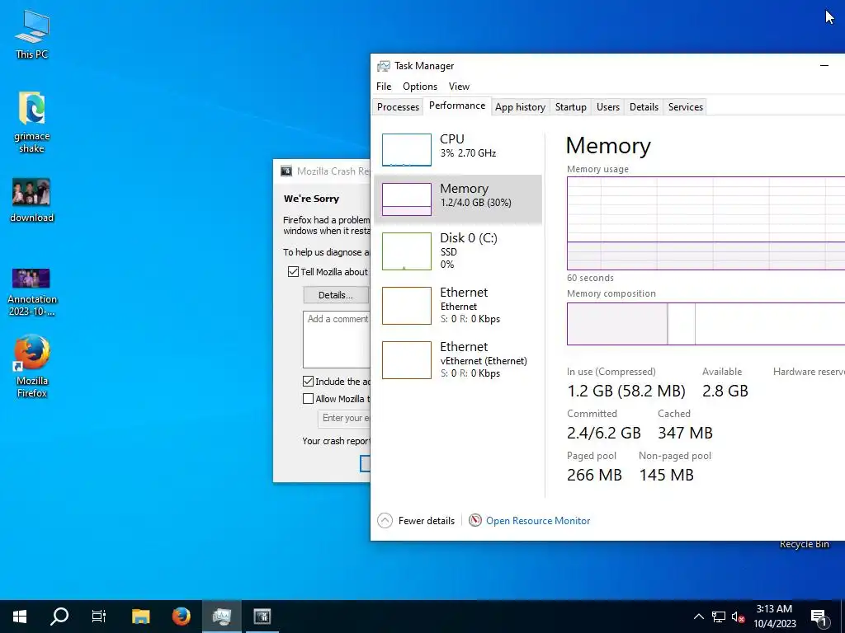Click the Resource Monitor gauge icon

474,521
